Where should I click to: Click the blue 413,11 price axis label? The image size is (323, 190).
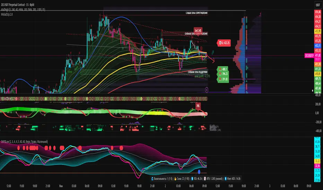click(318, 46)
